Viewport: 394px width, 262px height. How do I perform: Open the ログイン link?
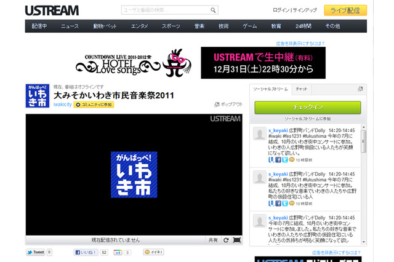point(281,10)
